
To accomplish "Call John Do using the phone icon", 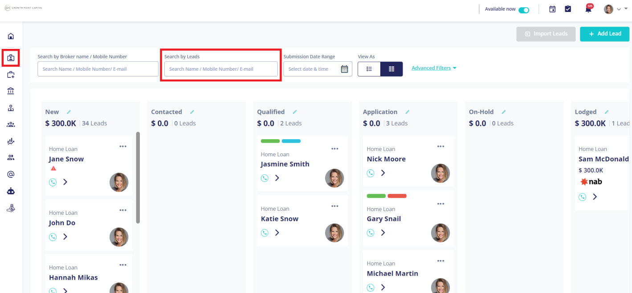I will tap(53, 237).
